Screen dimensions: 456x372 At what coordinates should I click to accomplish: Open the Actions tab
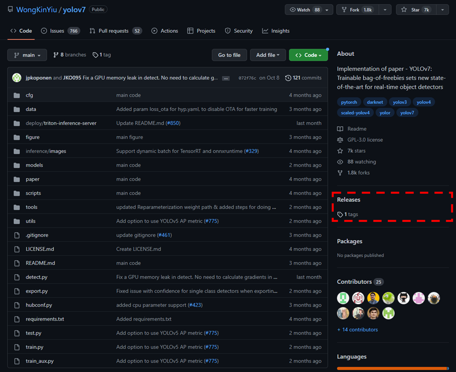165,31
